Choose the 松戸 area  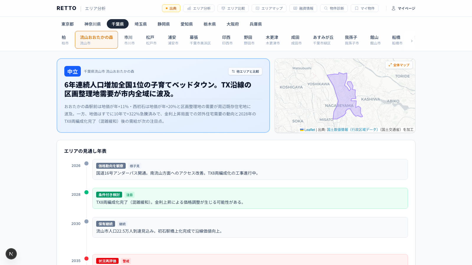151,40
